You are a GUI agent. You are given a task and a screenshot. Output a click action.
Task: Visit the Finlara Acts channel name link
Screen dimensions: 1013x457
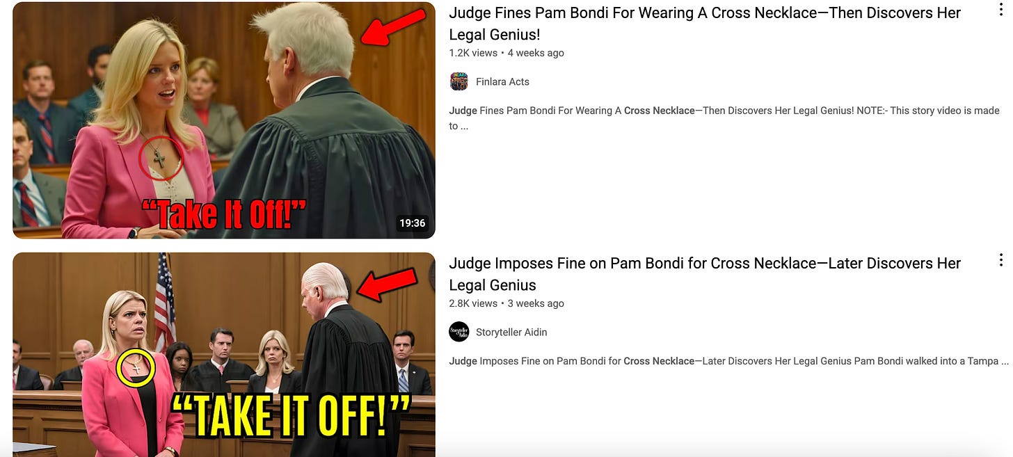coord(502,82)
